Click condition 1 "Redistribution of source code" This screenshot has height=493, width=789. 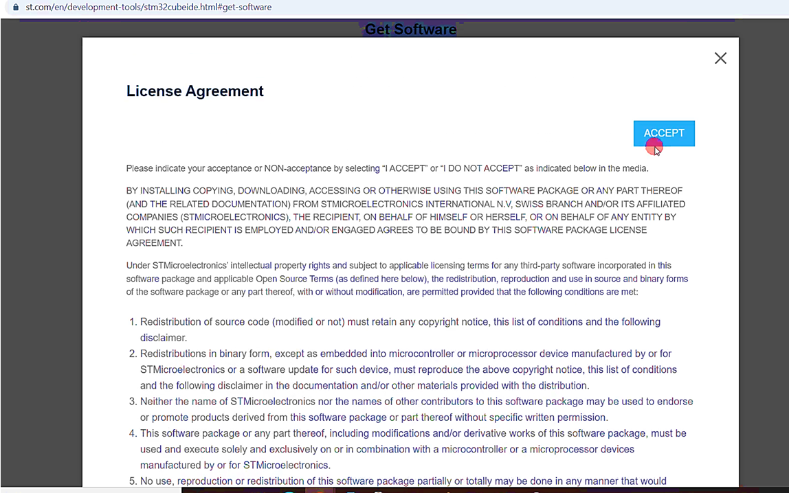(400, 330)
